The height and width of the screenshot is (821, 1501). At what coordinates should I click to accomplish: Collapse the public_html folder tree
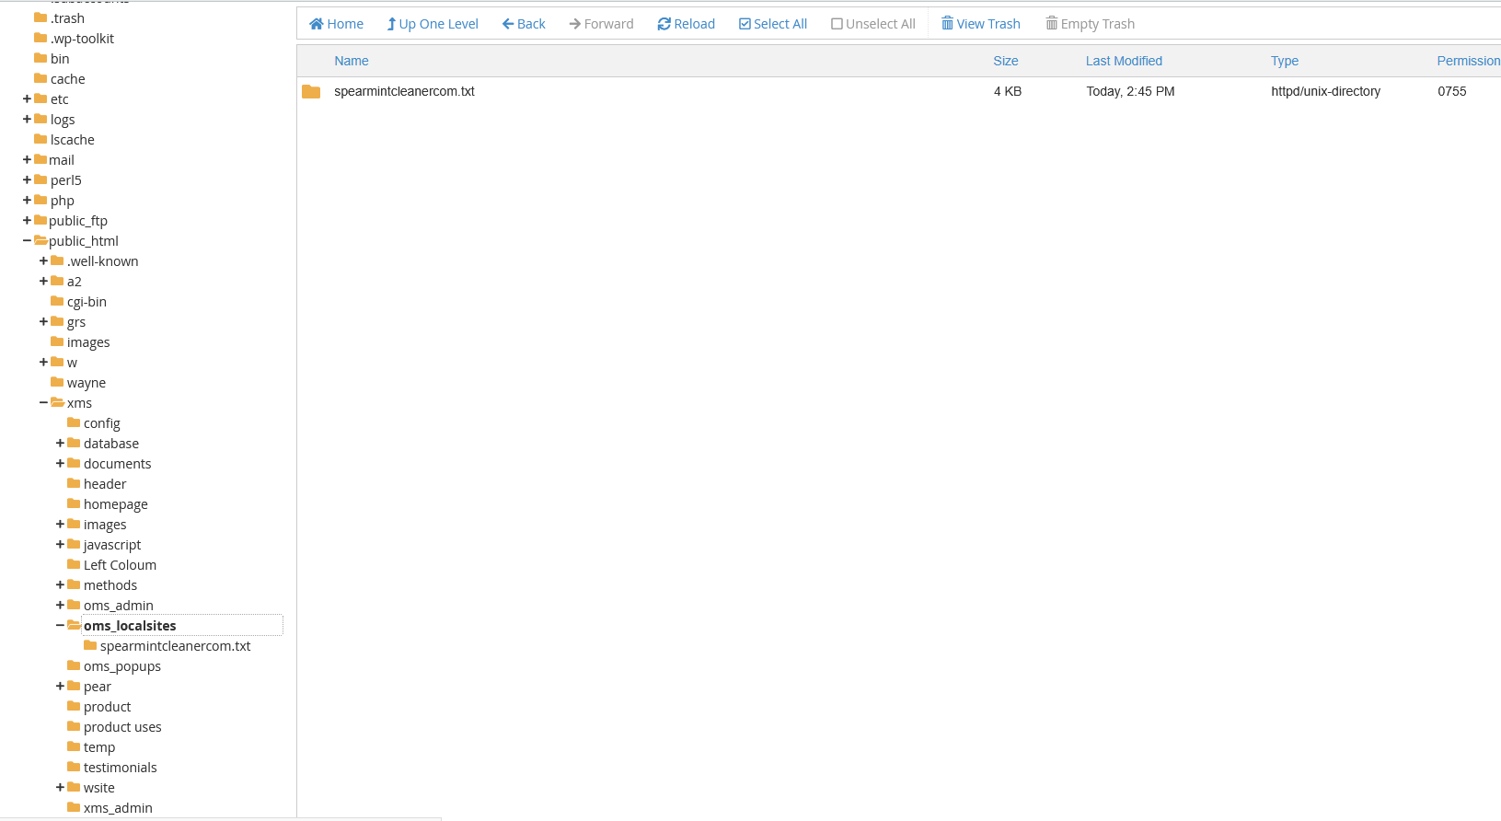[27, 241]
